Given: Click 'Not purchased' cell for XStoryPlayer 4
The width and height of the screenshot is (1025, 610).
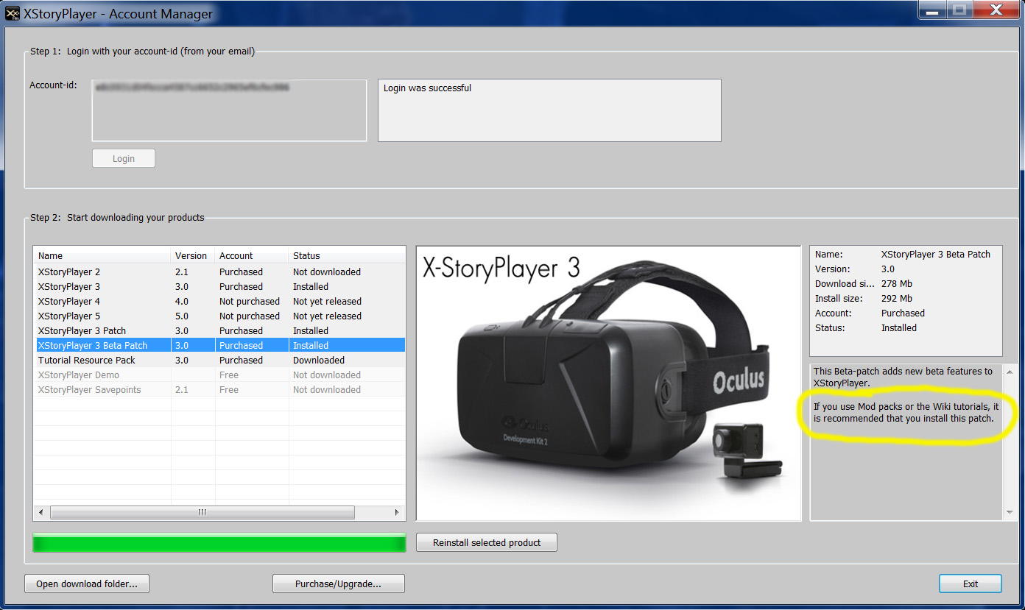Looking at the screenshot, I should pyautogui.click(x=250, y=301).
